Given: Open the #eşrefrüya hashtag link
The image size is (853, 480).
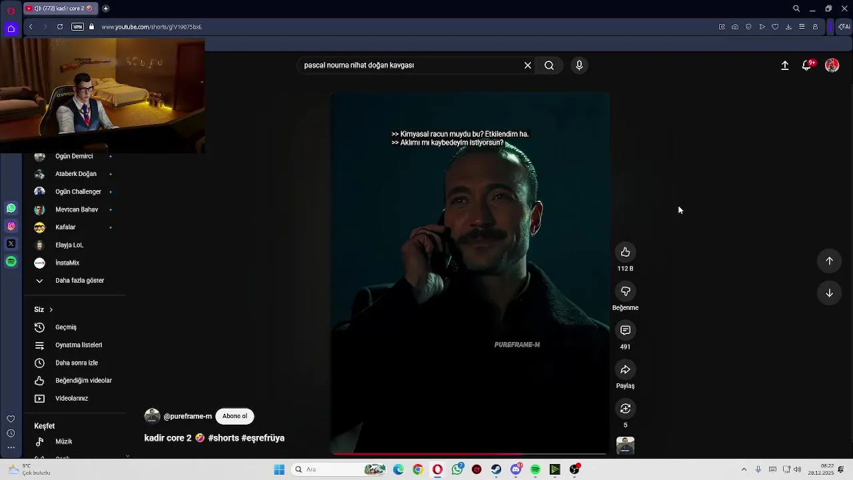Looking at the screenshot, I should click(x=263, y=438).
